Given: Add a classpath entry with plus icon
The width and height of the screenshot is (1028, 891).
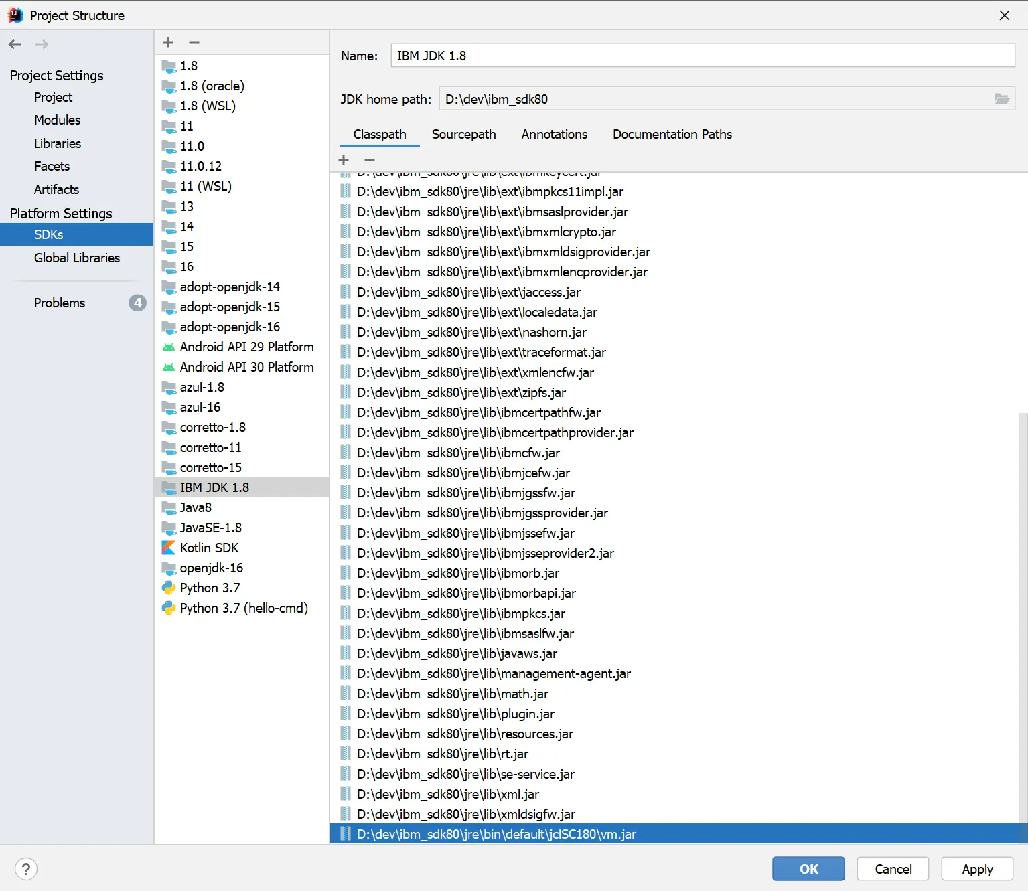Looking at the screenshot, I should tap(344, 160).
